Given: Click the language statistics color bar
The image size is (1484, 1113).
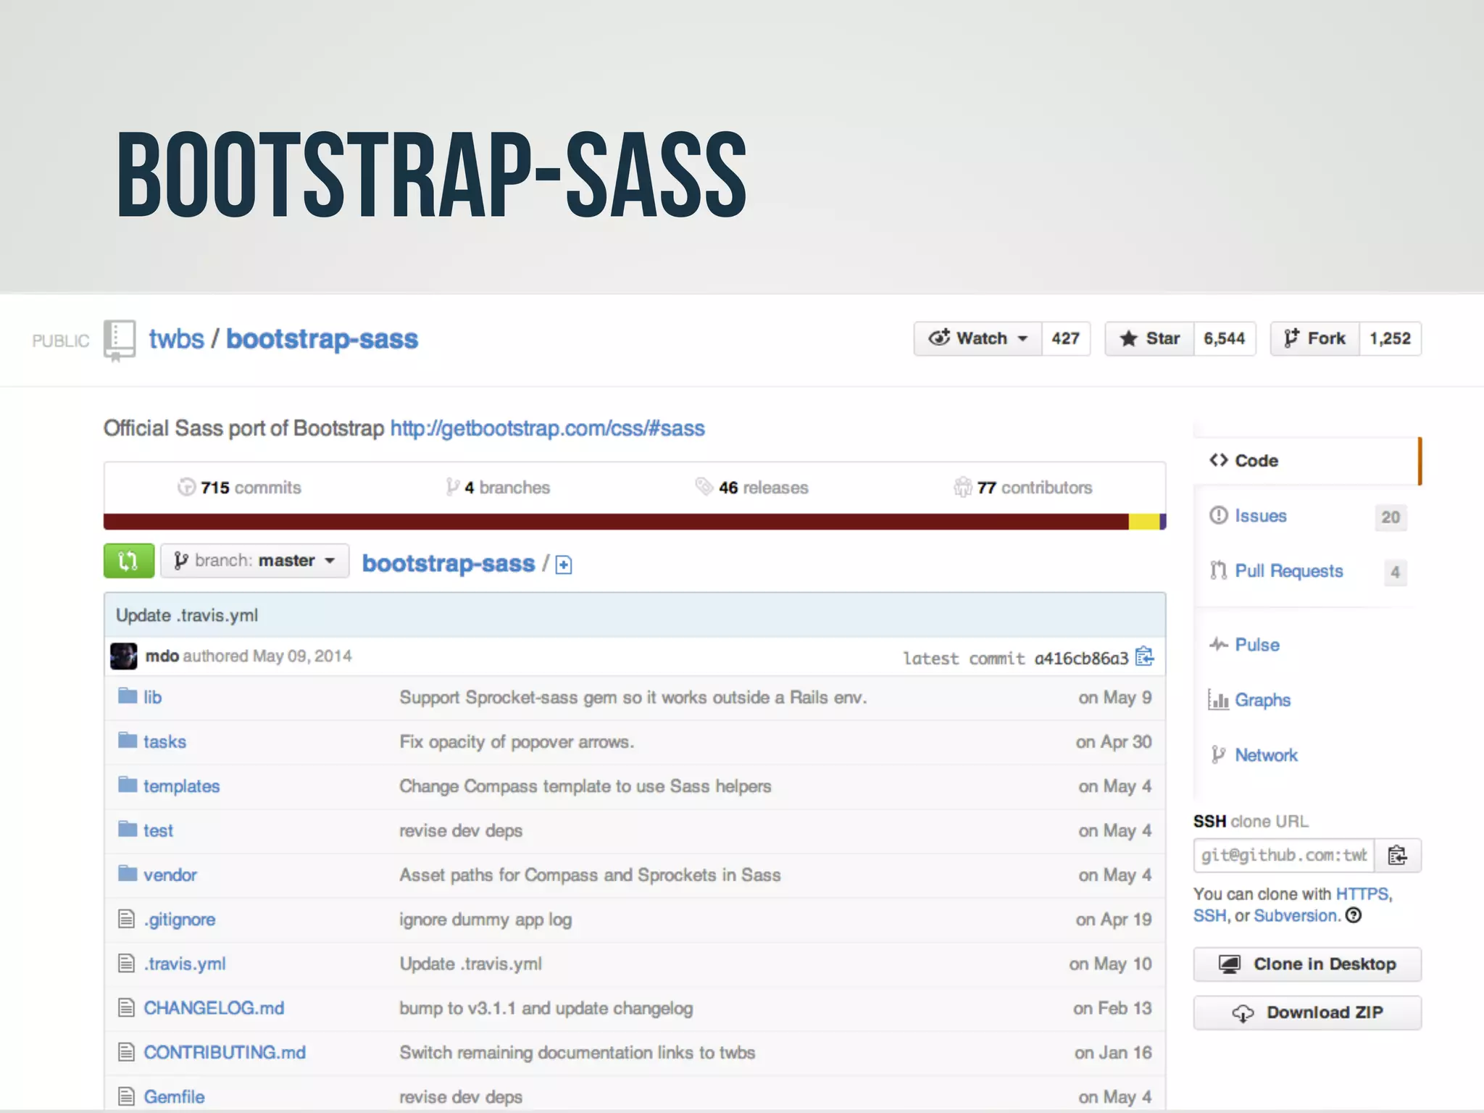Looking at the screenshot, I should [635, 522].
